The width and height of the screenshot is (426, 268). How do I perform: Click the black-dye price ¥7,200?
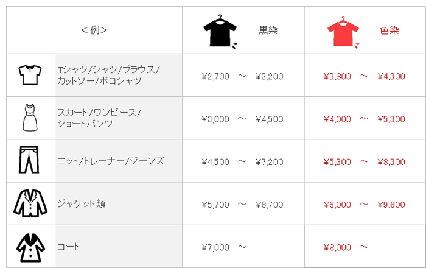(x=270, y=162)
